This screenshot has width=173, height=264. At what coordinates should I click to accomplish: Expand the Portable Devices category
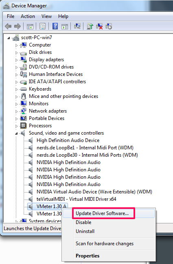[x=16, y=119]
